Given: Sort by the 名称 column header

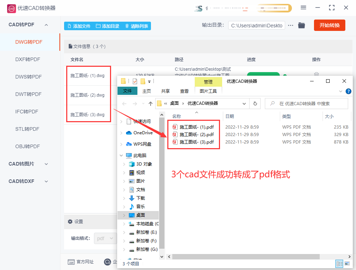Looking at the screenshot, I should (x=177, y=117).
